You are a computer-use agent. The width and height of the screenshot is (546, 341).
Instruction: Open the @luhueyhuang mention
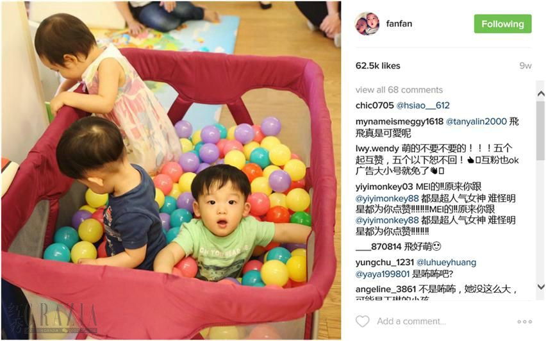coord(446,262)
